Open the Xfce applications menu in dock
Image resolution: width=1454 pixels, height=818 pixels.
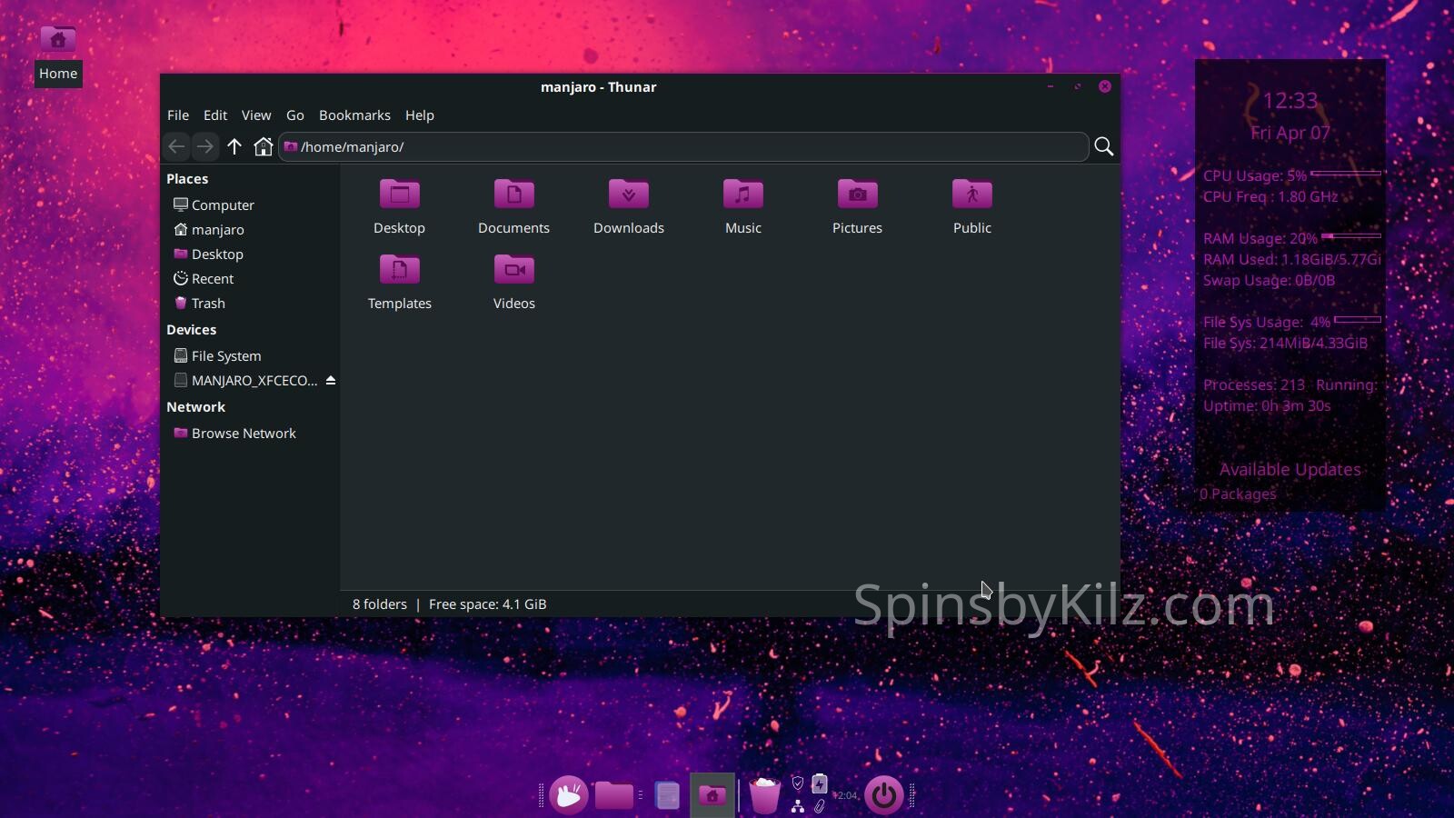tap(569, 795)
